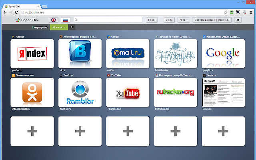Select the Яндекс title above the first tile
The width and height of the screenshot is (256, 160).
[x=20, y=37]
